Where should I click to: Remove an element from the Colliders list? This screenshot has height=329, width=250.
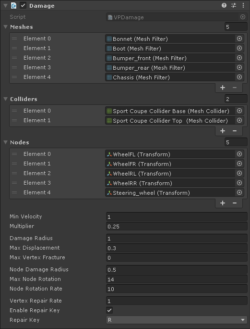point(235,131)
